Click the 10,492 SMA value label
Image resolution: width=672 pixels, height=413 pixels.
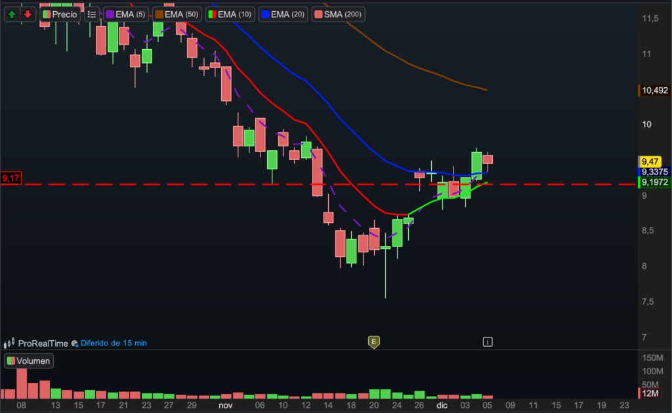tap(654, 90)
